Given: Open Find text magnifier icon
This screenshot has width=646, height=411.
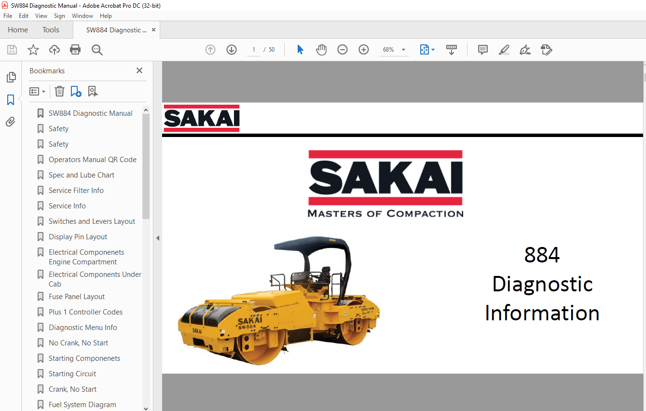Looking at the screenshot, I should click(x=97, y=50).
